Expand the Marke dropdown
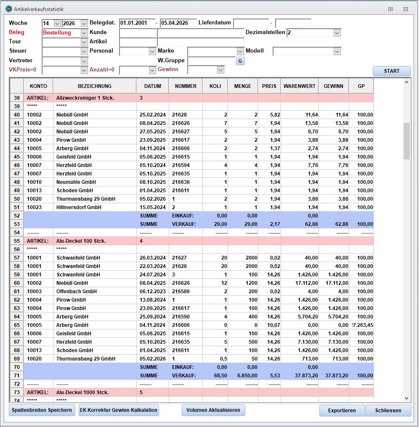The width and height of the screenshot is (419, 427). (x=240, y=51)
